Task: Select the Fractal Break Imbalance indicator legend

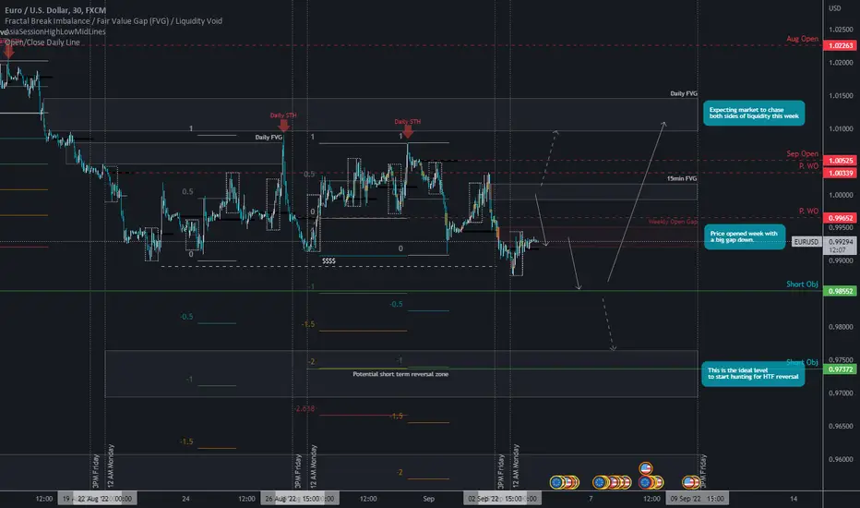Action: pos(113,21)
